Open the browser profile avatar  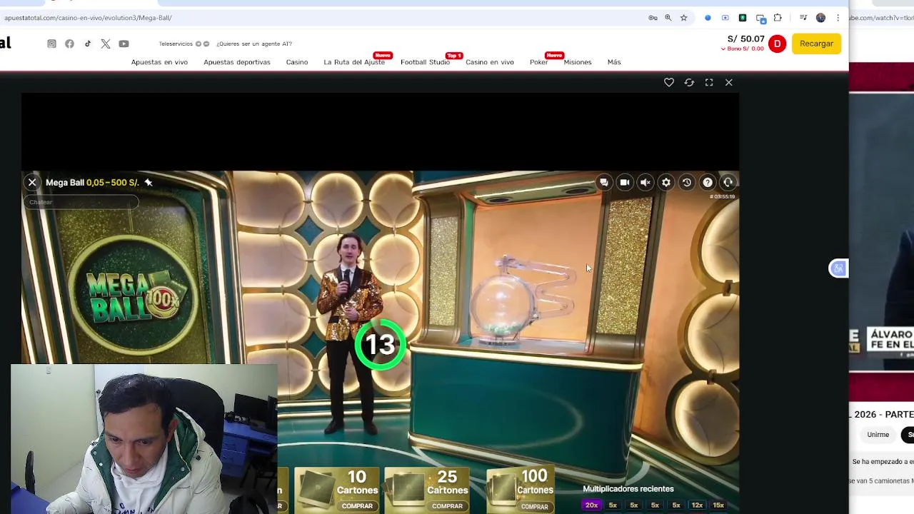pyautogui.click(x=820, y=18)
